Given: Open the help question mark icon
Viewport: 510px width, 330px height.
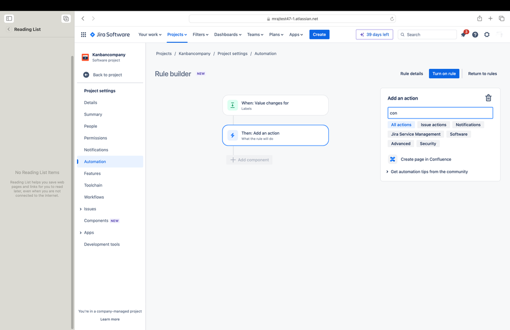Looking at the screenshot, I should click(x=475, y=35).
